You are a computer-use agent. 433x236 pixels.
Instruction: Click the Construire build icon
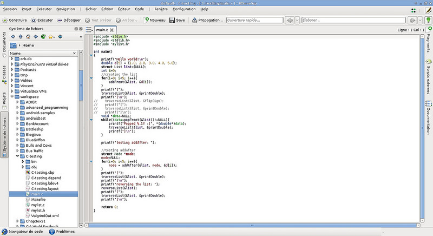(5, 20)
